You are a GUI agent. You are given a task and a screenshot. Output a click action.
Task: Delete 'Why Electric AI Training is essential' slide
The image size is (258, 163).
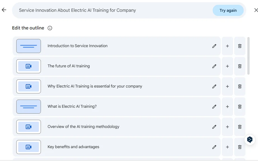coord(240,86)
